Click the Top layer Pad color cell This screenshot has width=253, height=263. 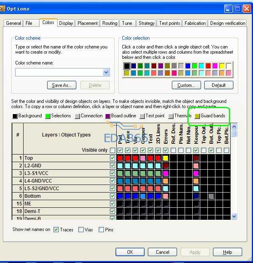click(120, 158)
